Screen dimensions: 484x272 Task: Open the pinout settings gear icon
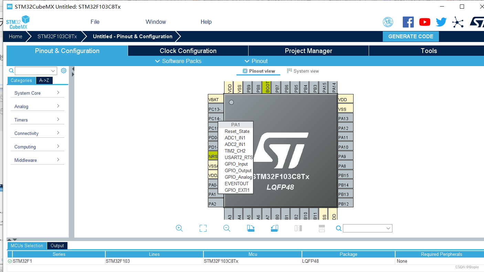click(x=63, y=70)
